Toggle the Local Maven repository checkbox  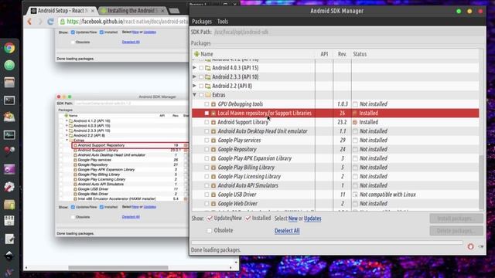coord(207,114)
